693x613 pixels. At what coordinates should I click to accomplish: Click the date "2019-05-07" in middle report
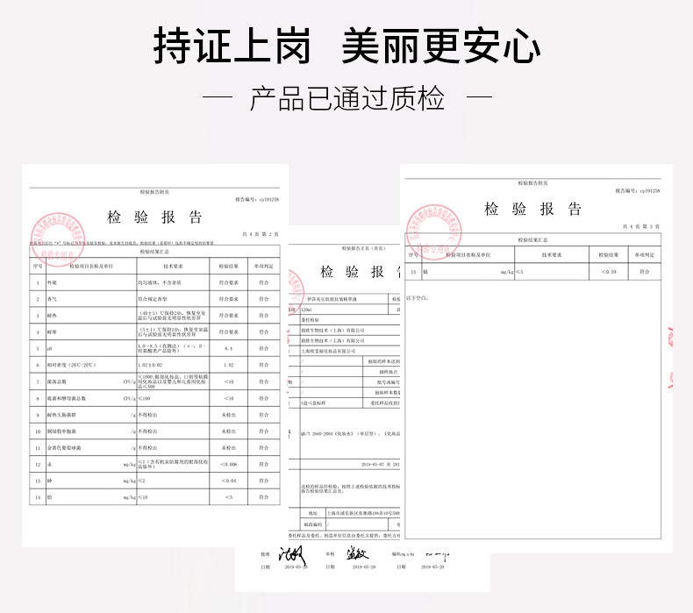coord(373,465)
